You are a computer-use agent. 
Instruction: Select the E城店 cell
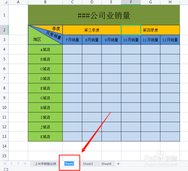45,88
